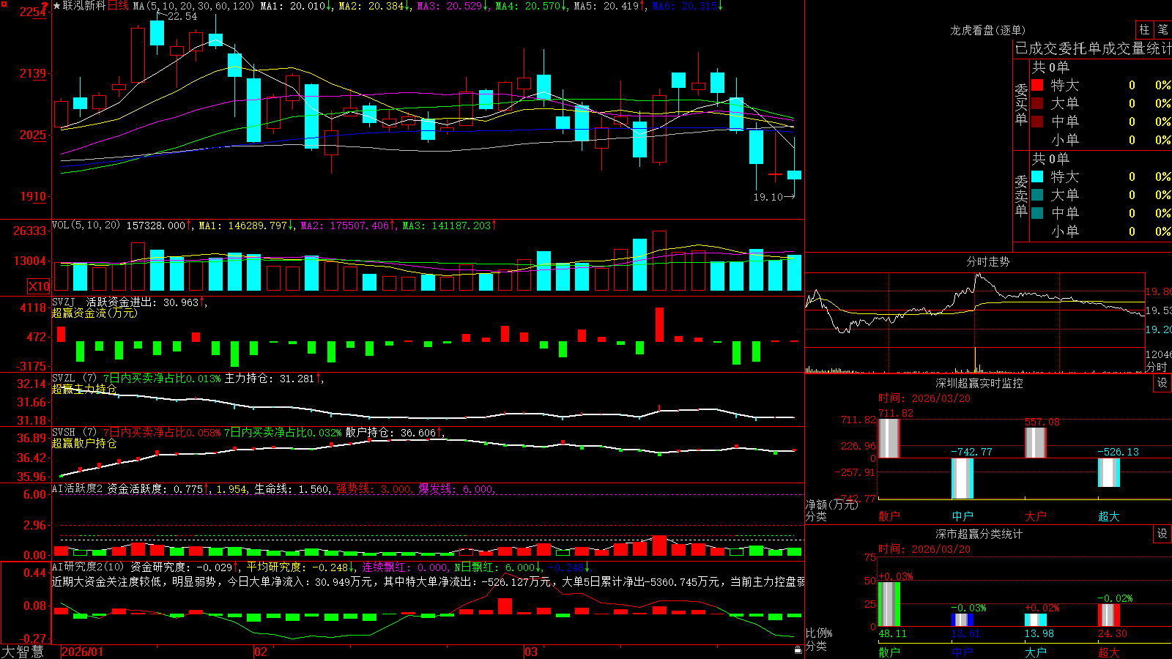This screenshot has width=1172, height=659.
Task: Click the lock icon at chart bottom right
Action: point(798,649)
